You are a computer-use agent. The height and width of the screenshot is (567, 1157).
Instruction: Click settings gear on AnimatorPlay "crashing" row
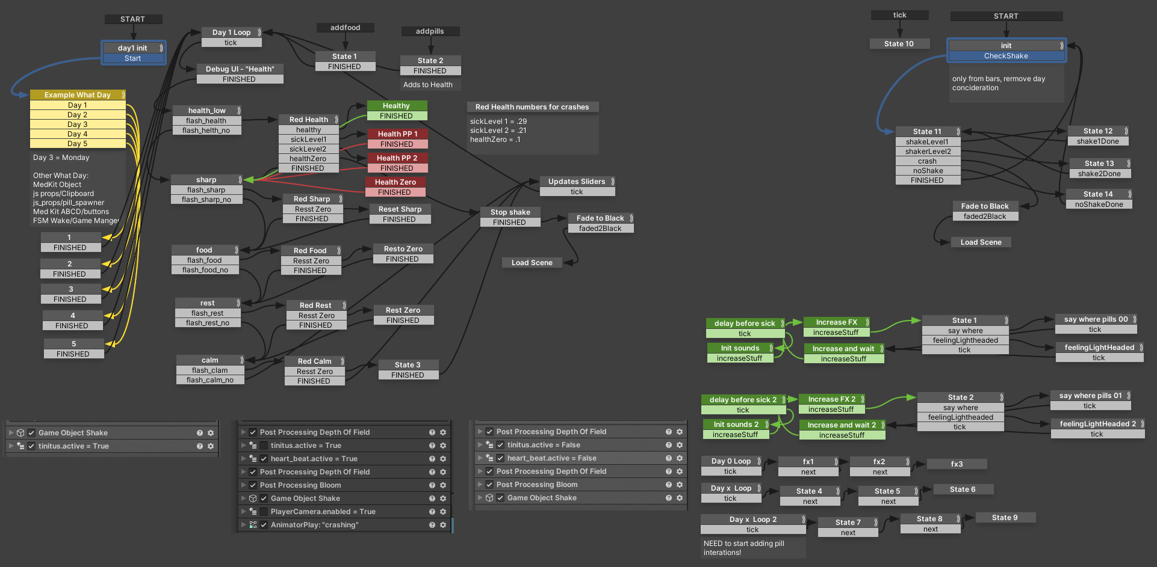(x=443, y=525)
